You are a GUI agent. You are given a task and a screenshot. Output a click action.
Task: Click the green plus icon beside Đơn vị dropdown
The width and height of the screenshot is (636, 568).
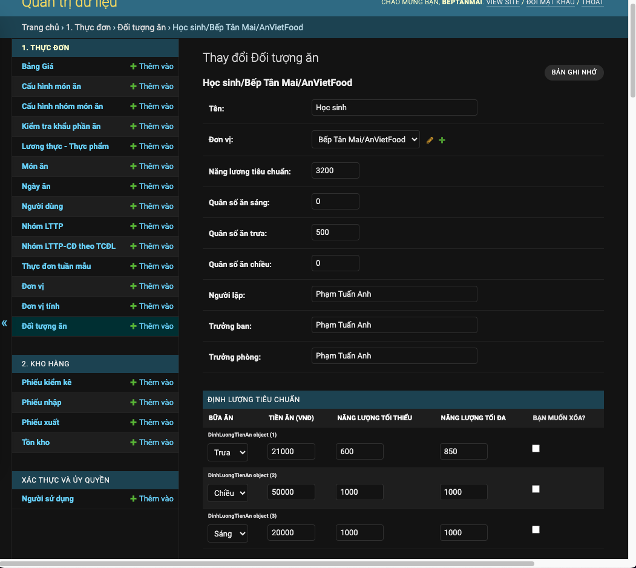click(442, 140)
